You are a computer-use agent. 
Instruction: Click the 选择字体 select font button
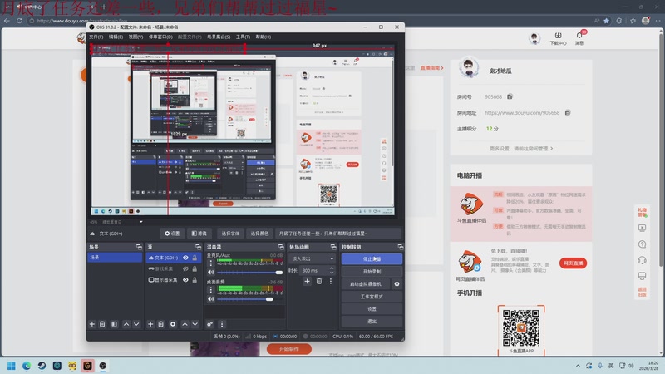pyautogui.click(x=230, y=234)
